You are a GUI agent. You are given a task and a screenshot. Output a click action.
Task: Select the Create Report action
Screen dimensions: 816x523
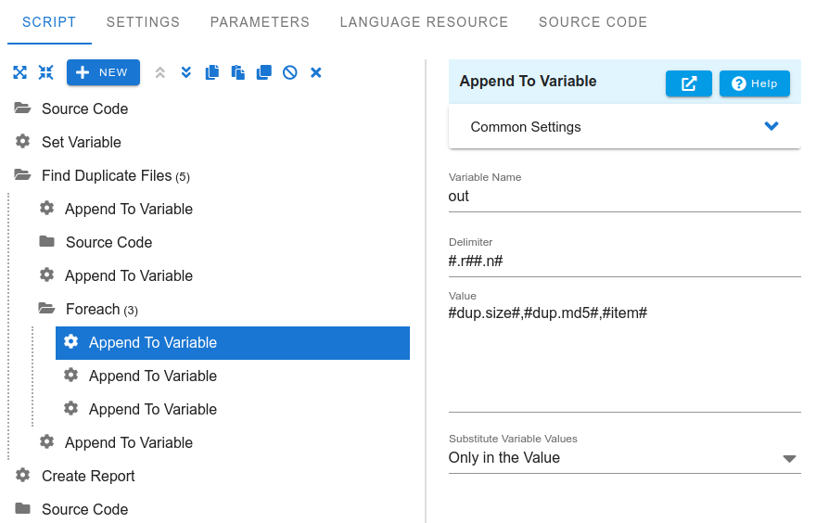[88, 476]
